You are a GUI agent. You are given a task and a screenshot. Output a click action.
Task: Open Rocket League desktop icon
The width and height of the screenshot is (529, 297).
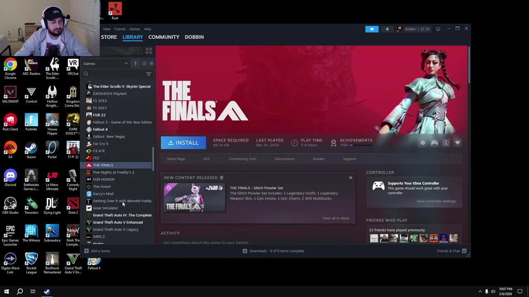(x=31, y=262)
